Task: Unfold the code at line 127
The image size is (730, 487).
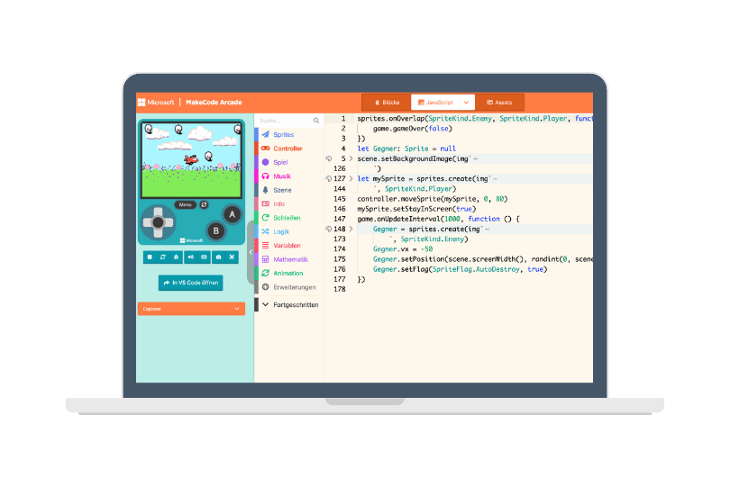Action: (351, 178)
